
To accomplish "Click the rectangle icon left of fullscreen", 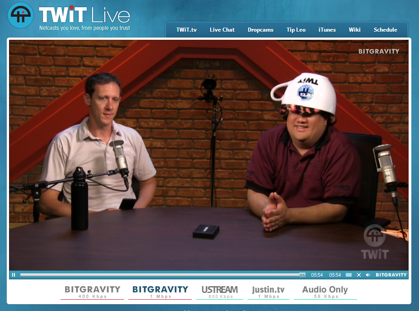I will [348, 275].
